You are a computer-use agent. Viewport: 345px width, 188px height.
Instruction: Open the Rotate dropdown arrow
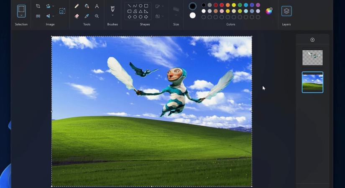pyautogui.click(x=53, y=6)
